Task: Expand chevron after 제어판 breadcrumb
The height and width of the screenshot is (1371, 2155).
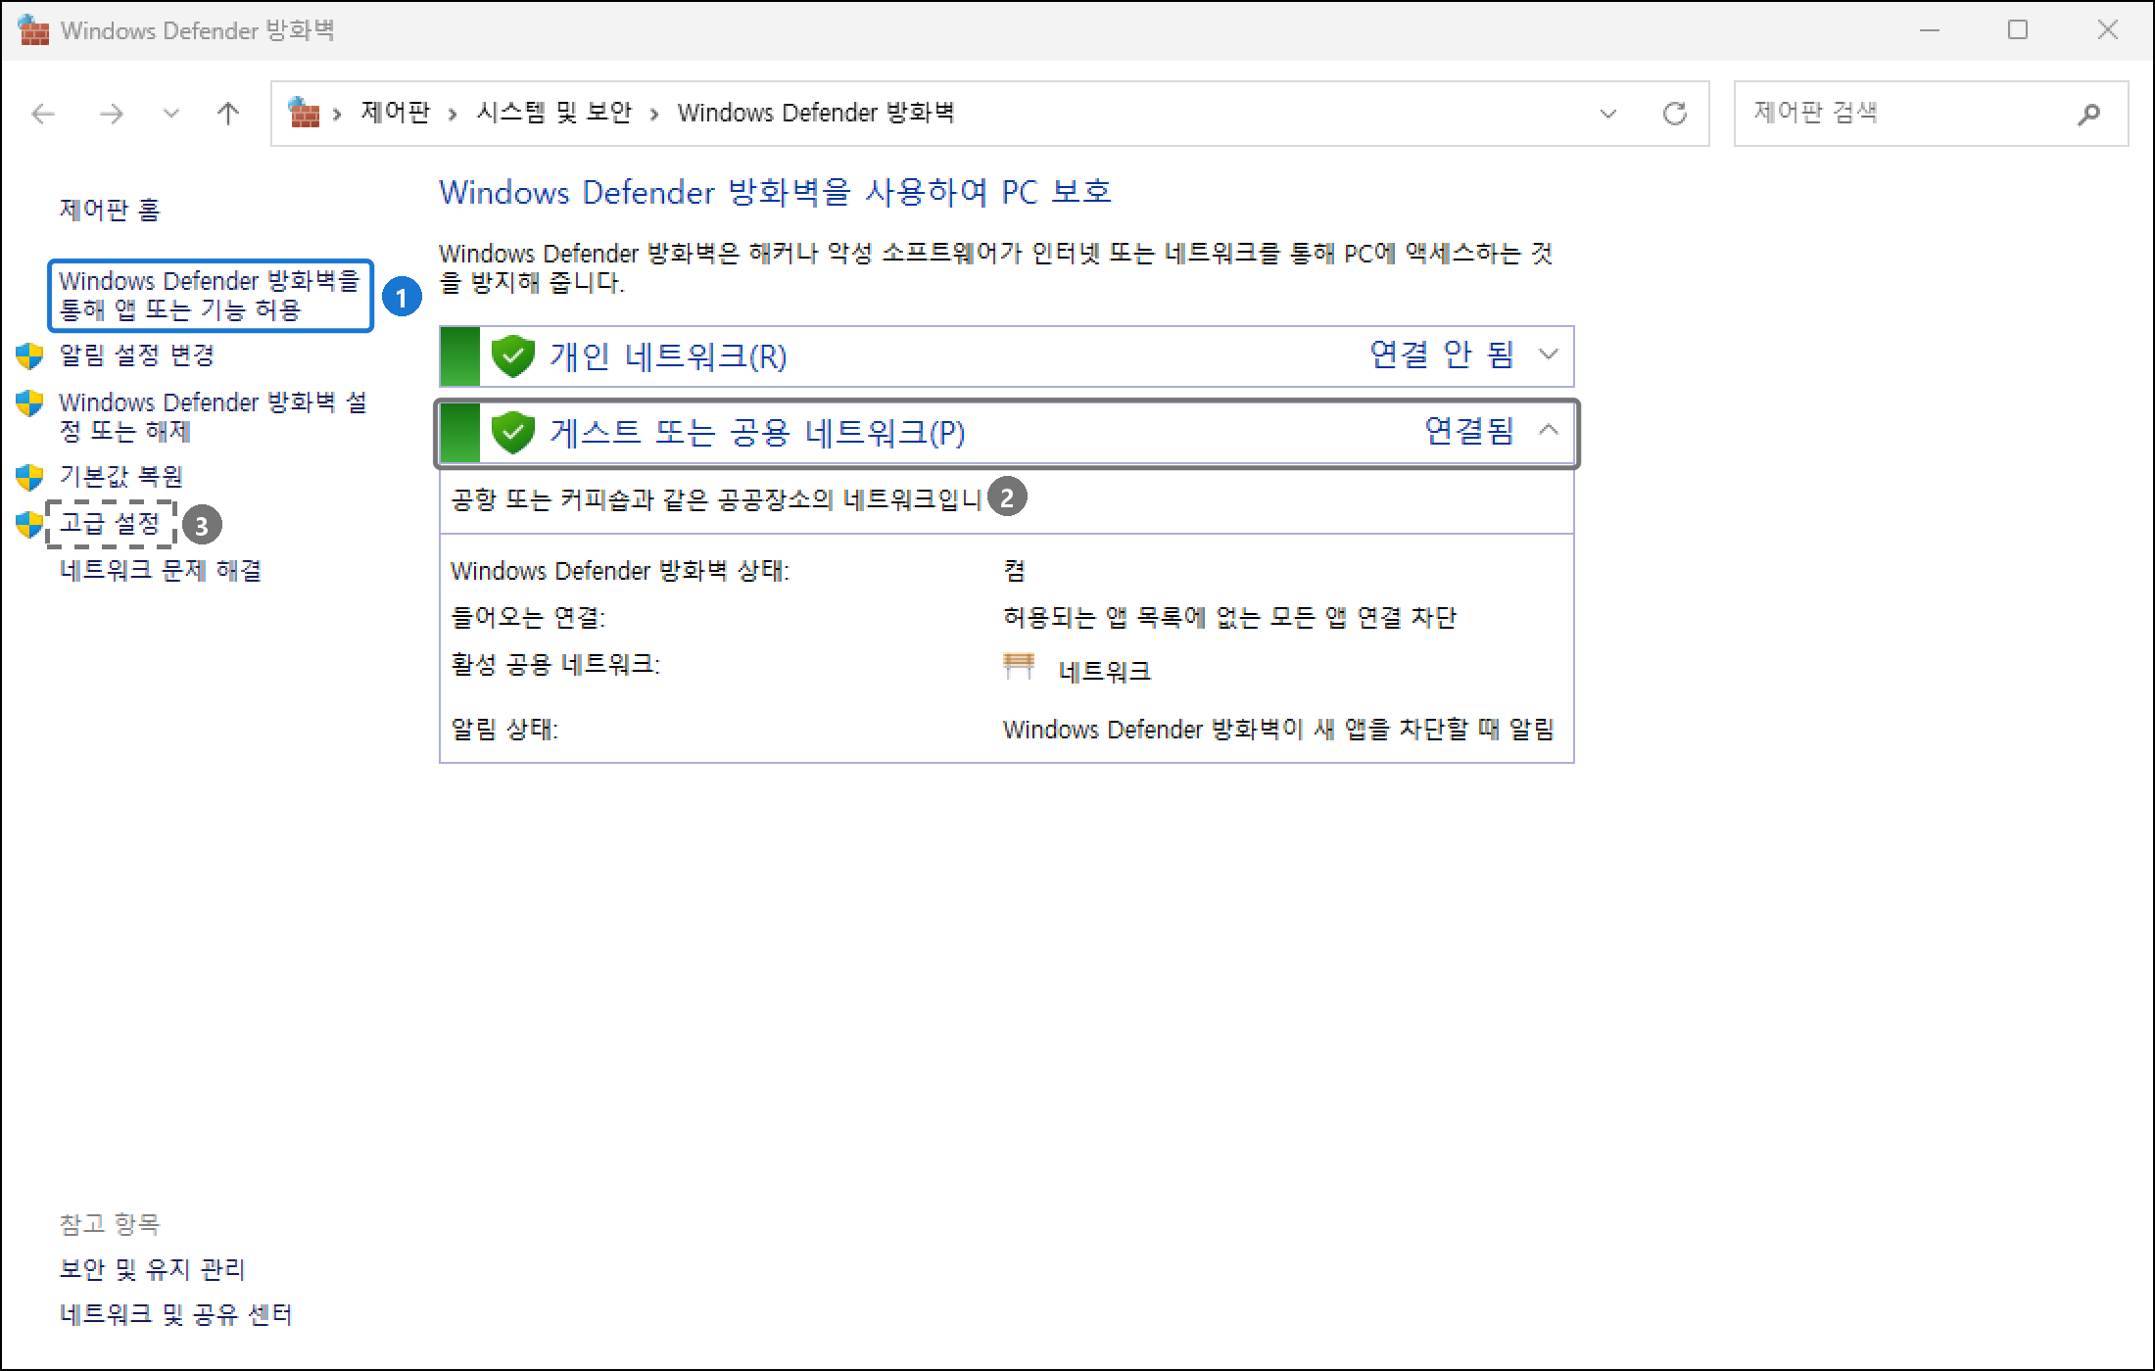Action: click(x=453, y=115)
